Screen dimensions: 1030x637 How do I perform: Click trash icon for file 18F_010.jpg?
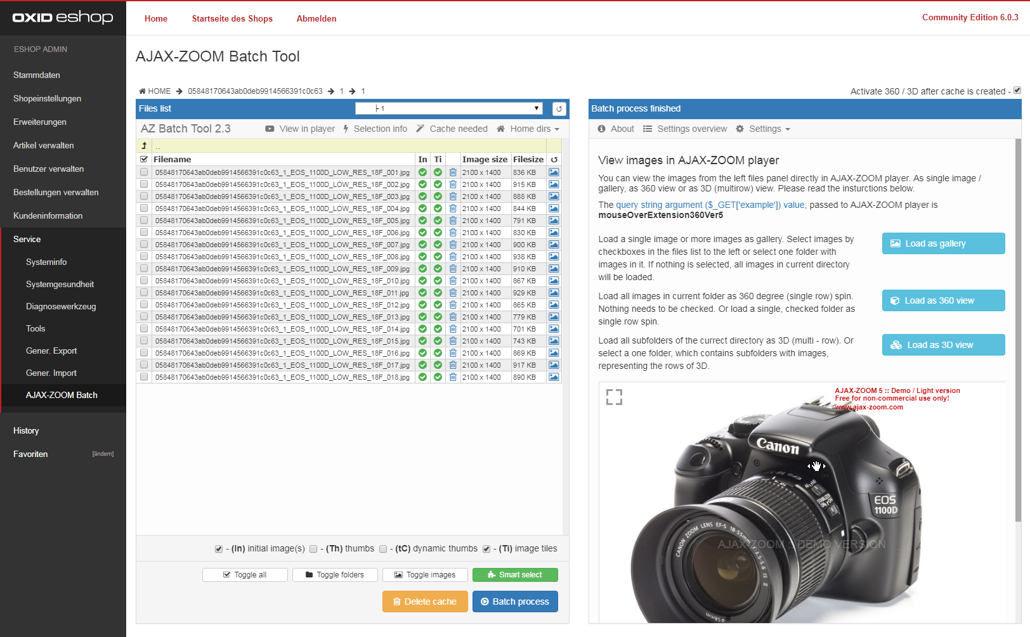pos(453,281)
